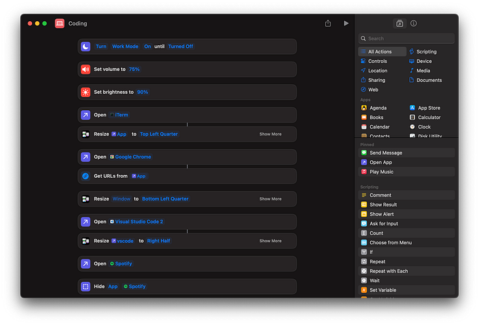Select the All Actions category
The width and height of the screenshot is (479, 325).
tap(382, 51)
